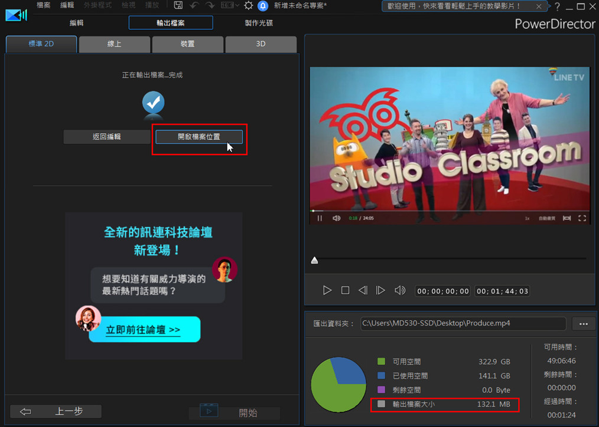Step to previous frame in preview controls
Viewport: 599px width, 427px height.
tap(363, 290)
